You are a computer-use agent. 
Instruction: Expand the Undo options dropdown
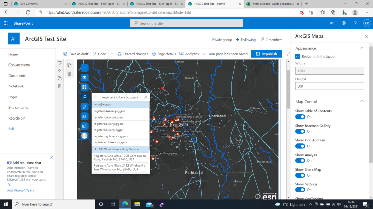112,54
